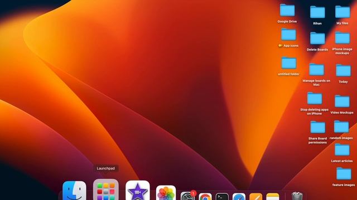The width and height of the screenshot is (357, 200).
Task: Select the Manage boards on Mac folder
Action: [x=316, y=69]
